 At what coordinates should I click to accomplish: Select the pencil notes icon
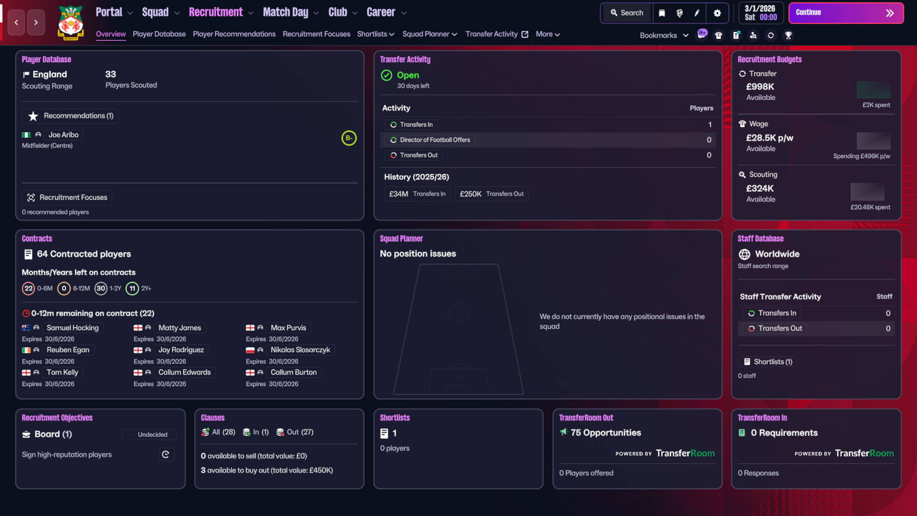click(697, 13)
